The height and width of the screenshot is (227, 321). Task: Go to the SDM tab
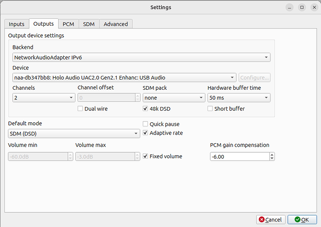(89, 24)
